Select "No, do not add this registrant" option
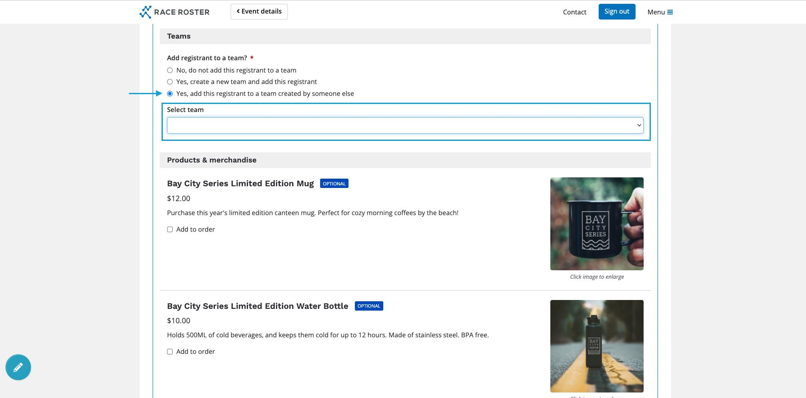Screen dimensions: 806x398 tap(170, 70)
